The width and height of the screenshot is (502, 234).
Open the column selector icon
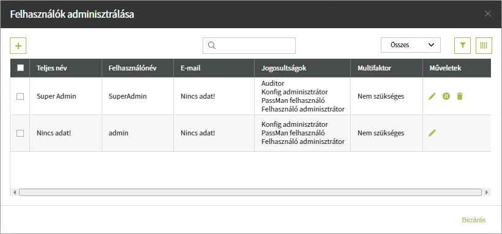[x=484, y=45]
